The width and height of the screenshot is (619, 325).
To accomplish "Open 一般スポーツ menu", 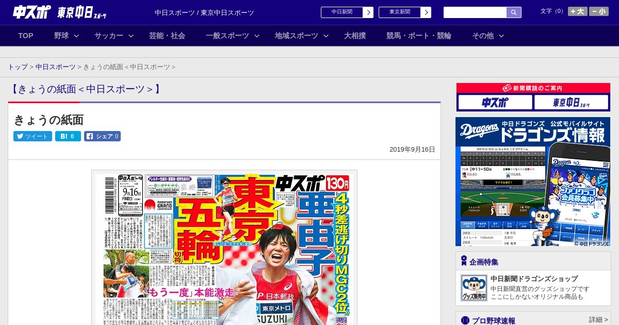I will (227, 36).
